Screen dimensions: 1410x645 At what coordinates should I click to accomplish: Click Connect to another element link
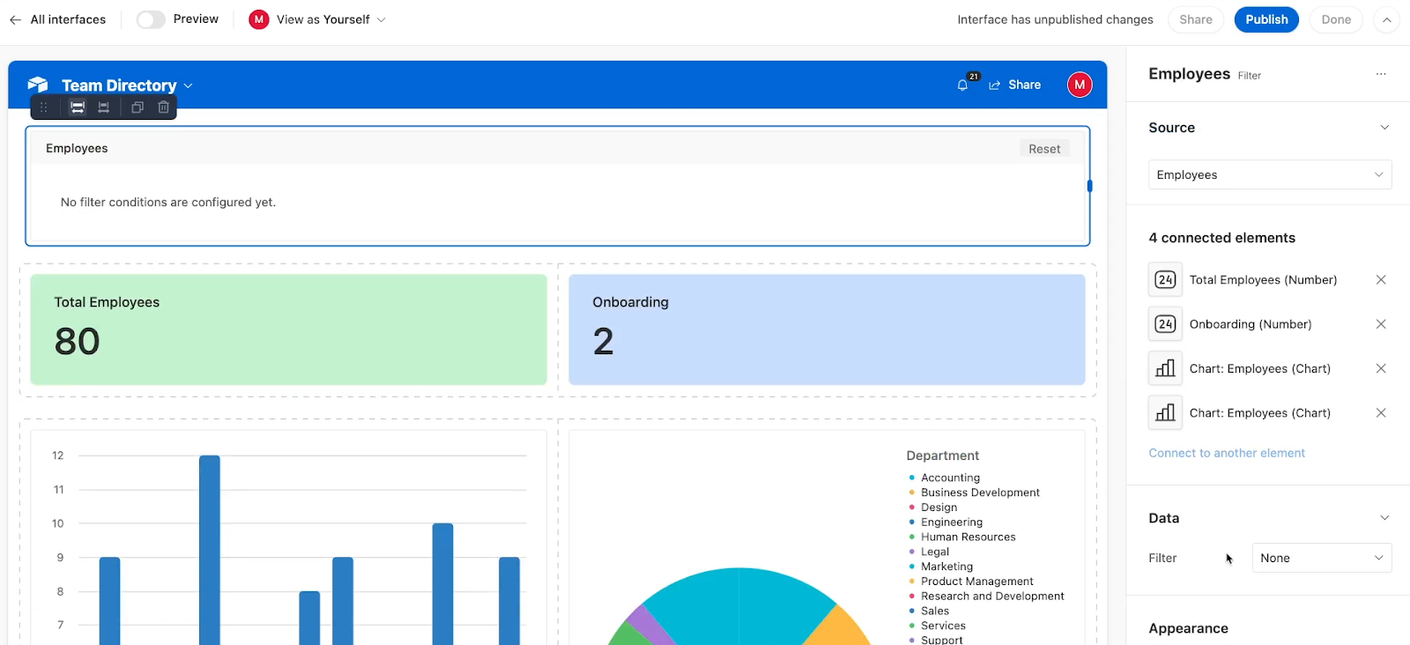pyautogui.click(x=1227, y=453)
